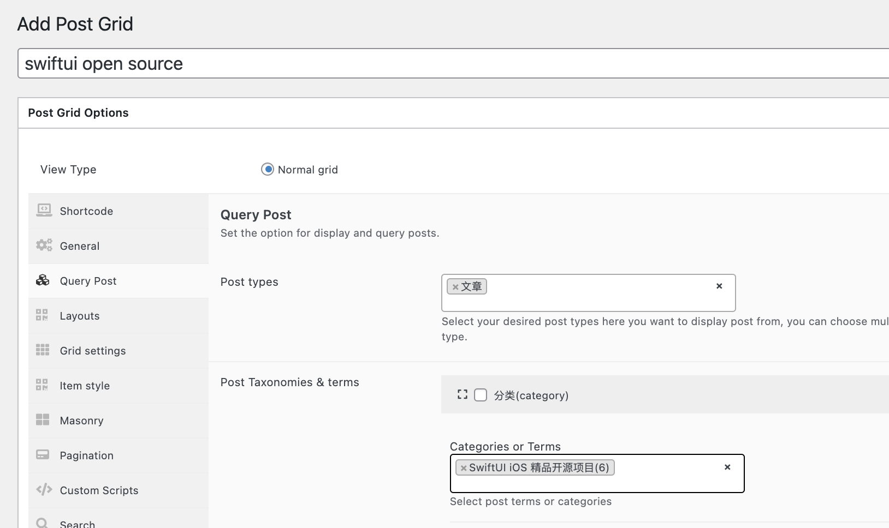The width and height of the screenshot is (889, 528).
Task: Click the Post Taxonomies & terms label
Action: coord(290,382)
